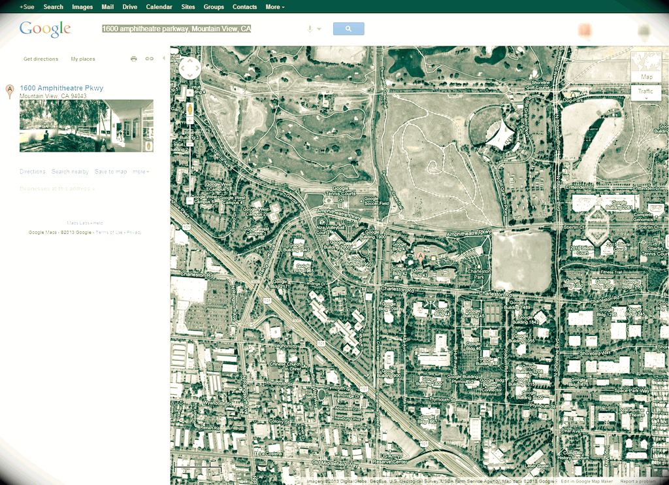The width and height of the screenshot is (669, 485).
Task: Click the blue search magnifier button
Action: click(x=349, y=29)
